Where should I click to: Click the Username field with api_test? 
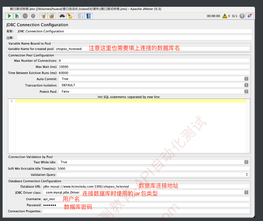coord(146,199)
